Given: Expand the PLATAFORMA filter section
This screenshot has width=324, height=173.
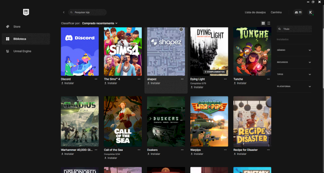Looking at the screenshot, I should [310, 86].
